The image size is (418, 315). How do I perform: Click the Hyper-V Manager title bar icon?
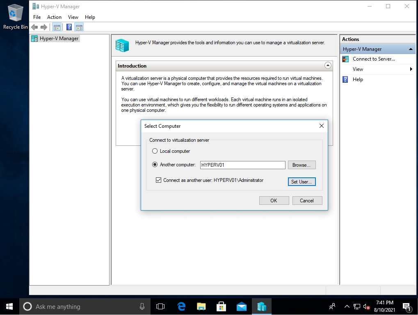pos(35,7)
